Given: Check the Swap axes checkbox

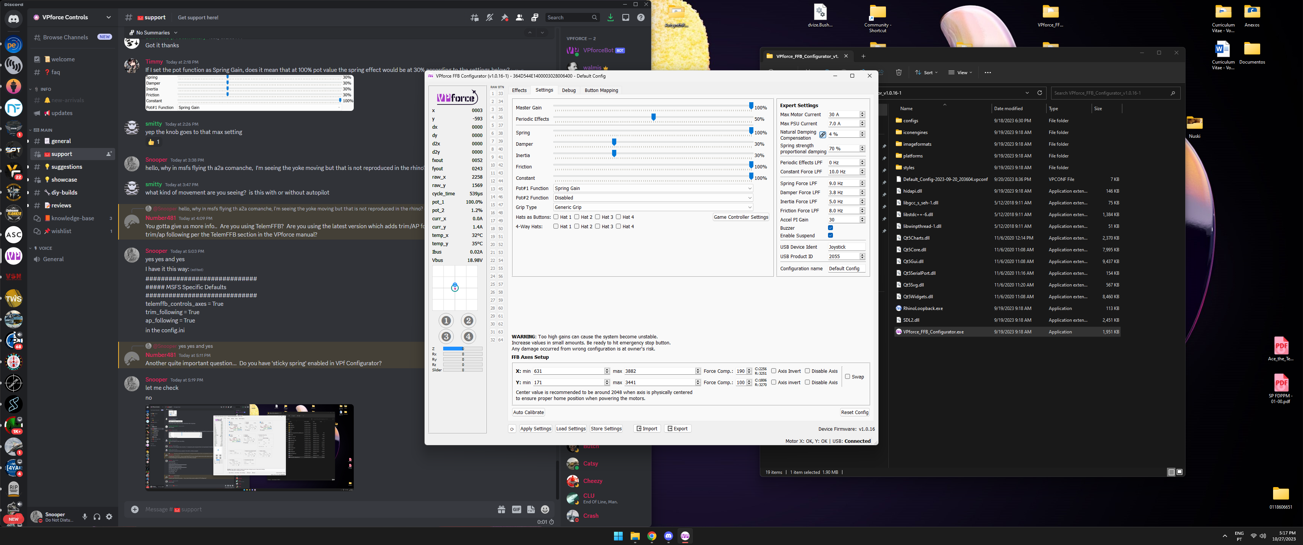Looking at the screenshot, I should 847,377.
